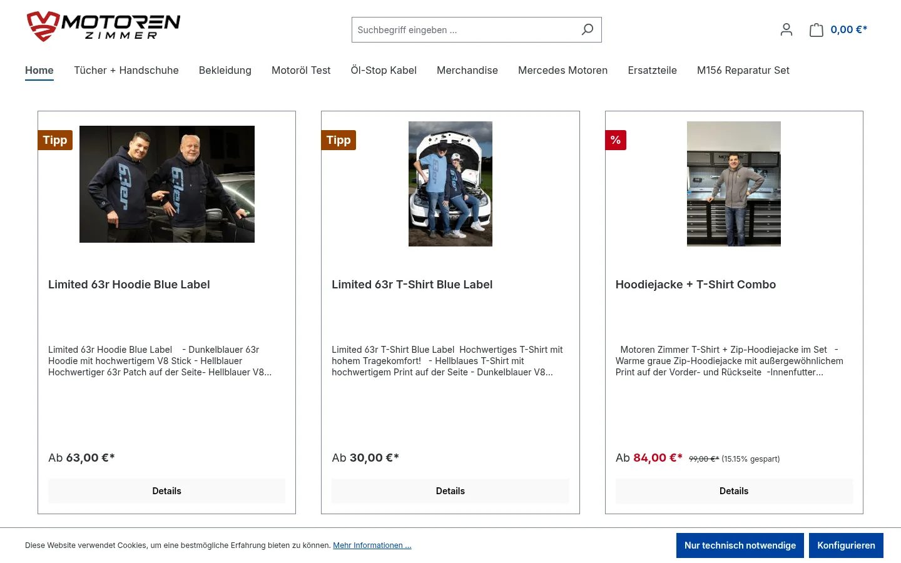The width and height of the screenshot is (901, 563).
Task: Click Details for the T-Shirt Blue Label
Action: pos(450,491)
